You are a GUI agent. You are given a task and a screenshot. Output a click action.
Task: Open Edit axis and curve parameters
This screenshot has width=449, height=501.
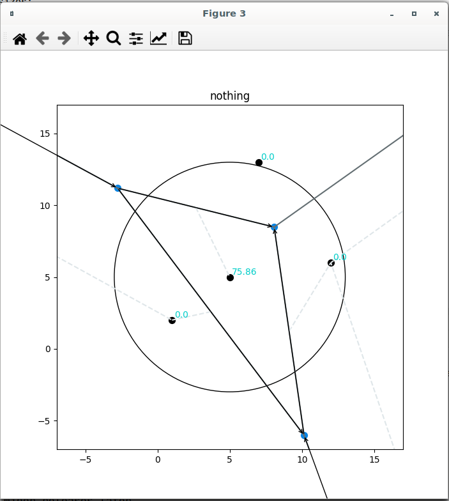[x=158, y=38]
